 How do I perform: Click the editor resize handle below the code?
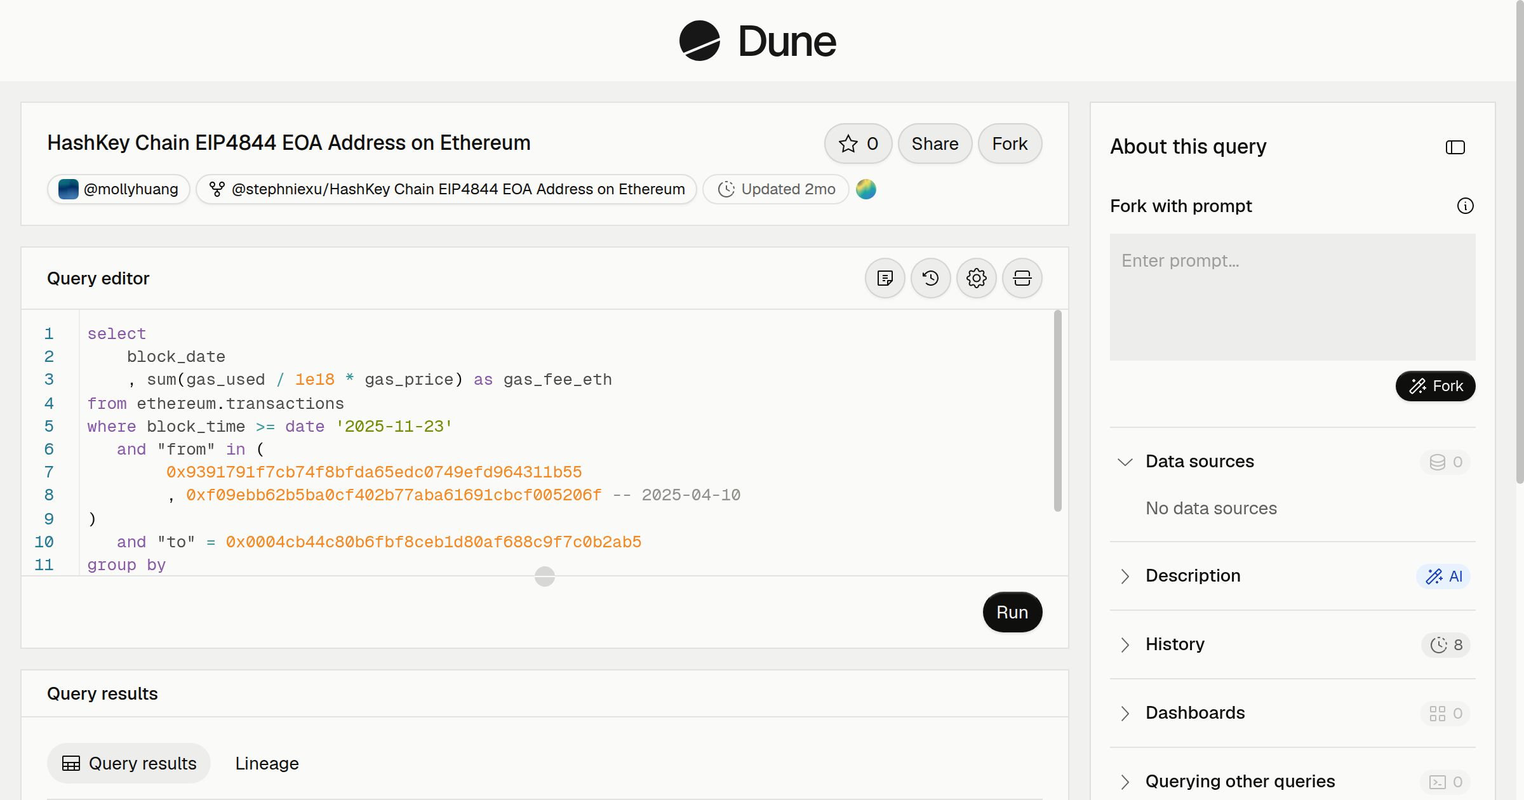click(x=545, y=577)
